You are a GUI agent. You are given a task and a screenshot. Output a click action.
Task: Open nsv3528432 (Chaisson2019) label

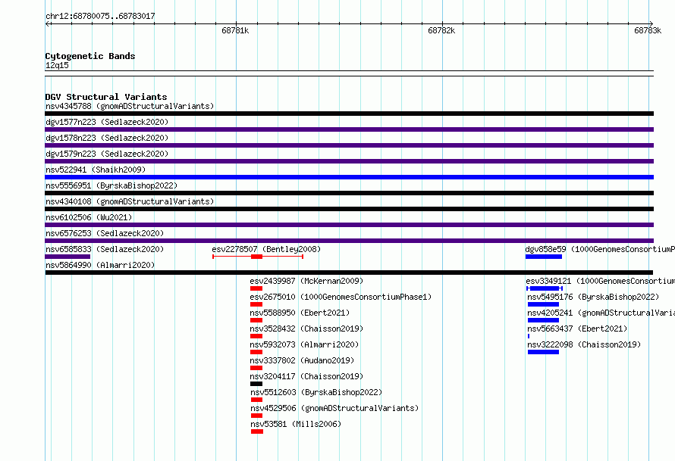point(306,329)
